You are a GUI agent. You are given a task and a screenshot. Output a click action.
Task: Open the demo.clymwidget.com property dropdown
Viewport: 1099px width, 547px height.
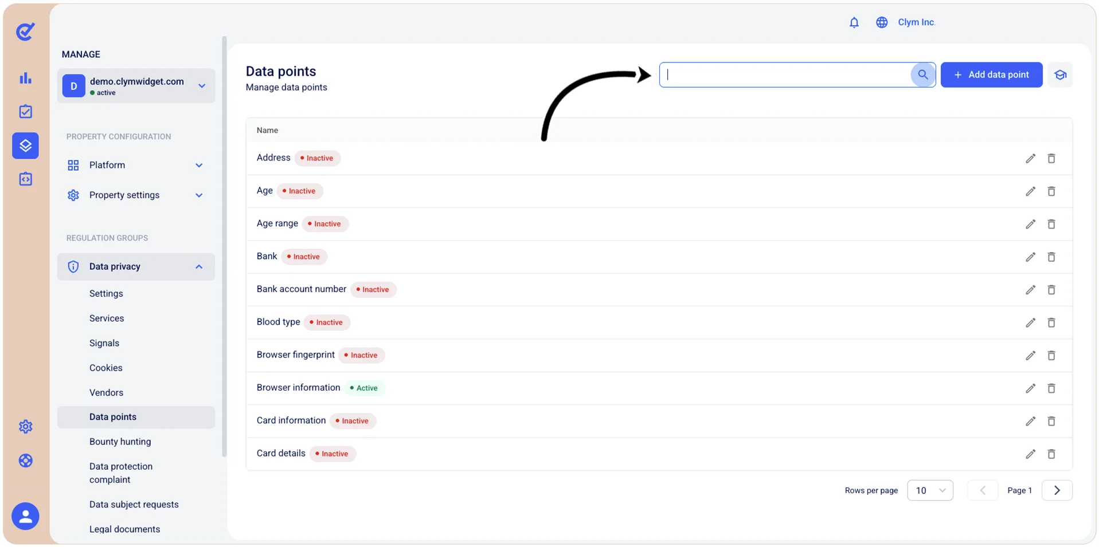(136, 86)
